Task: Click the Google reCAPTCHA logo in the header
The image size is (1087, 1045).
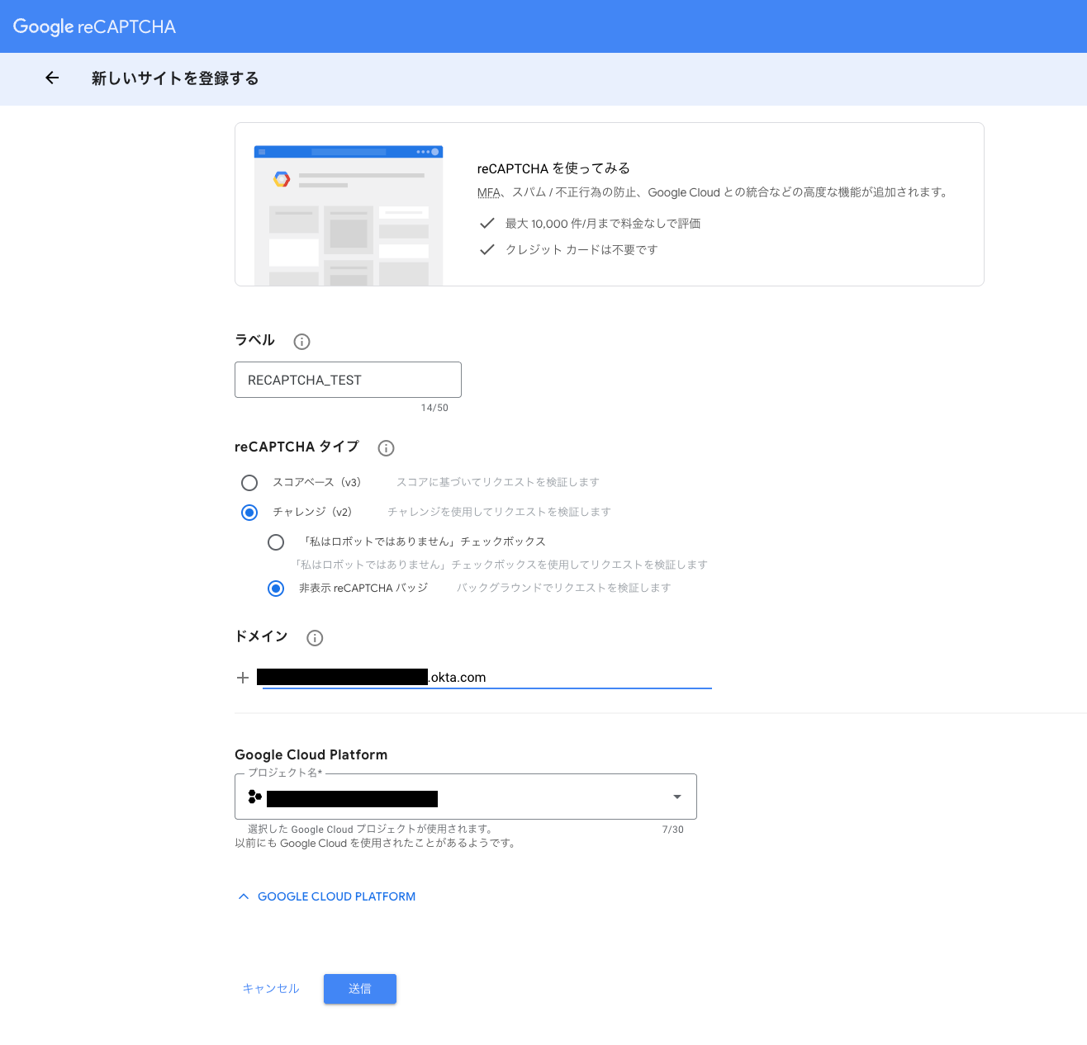Action: [x=93, y=26]
